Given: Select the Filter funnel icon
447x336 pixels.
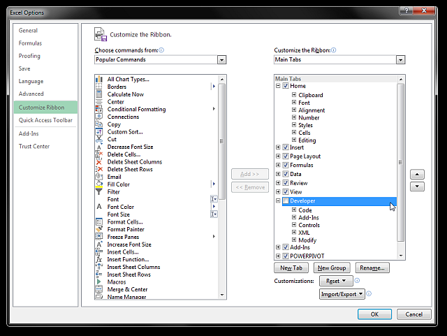Looking at the screenshot, I should click(99, 191).
